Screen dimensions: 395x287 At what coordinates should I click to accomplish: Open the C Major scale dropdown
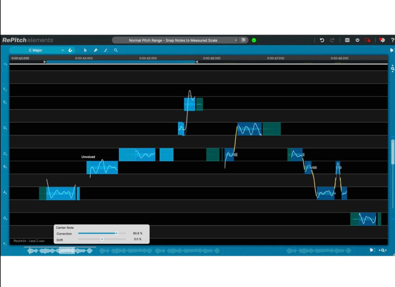(x=46, y=50)
